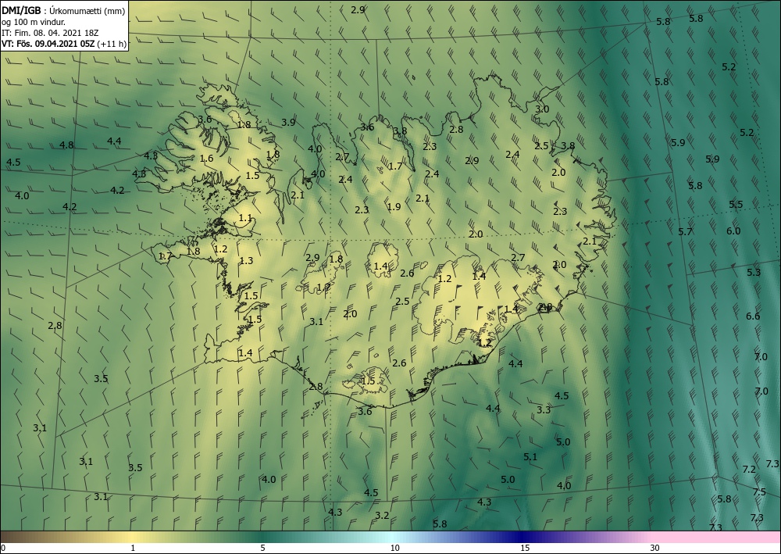
Task: Click the map value 1.9
Action: click(x=394, y=207)
